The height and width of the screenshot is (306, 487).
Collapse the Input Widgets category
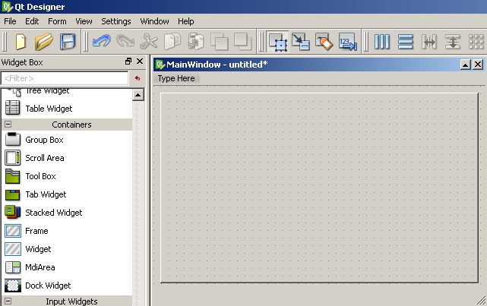point(8,301)
